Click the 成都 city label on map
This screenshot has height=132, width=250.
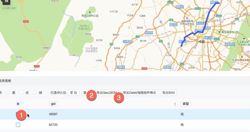[x=202, y=42]
